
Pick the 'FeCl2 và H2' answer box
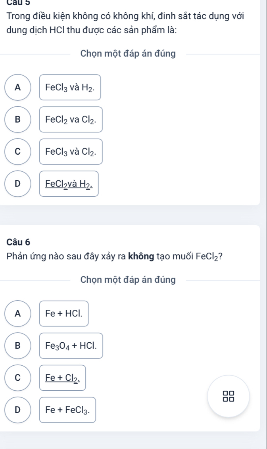pos(69,184)
